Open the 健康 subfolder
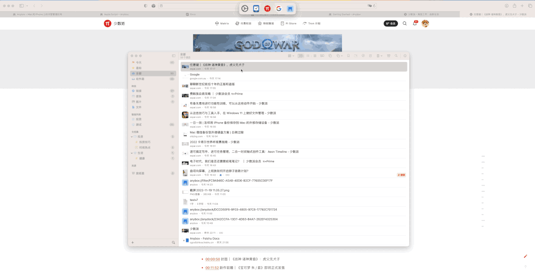Viewport: 535px width, 272px height. 153,158
